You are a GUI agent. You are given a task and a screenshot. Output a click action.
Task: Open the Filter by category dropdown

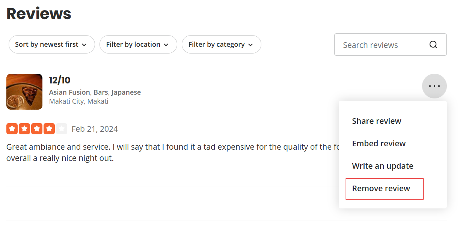pyautogui.click(x=221, y=45)
